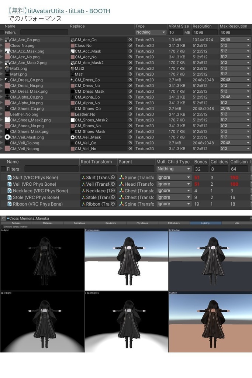
Task: Click the Bones filter field showing 32
Action: [x=201, y=169]
